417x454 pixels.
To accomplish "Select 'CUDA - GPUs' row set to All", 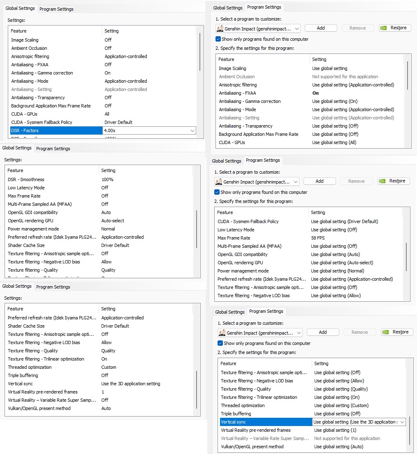I will pos(103,114).
